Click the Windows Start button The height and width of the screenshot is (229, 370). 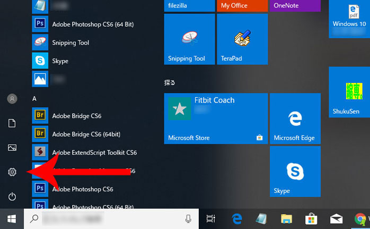(12, 218)
